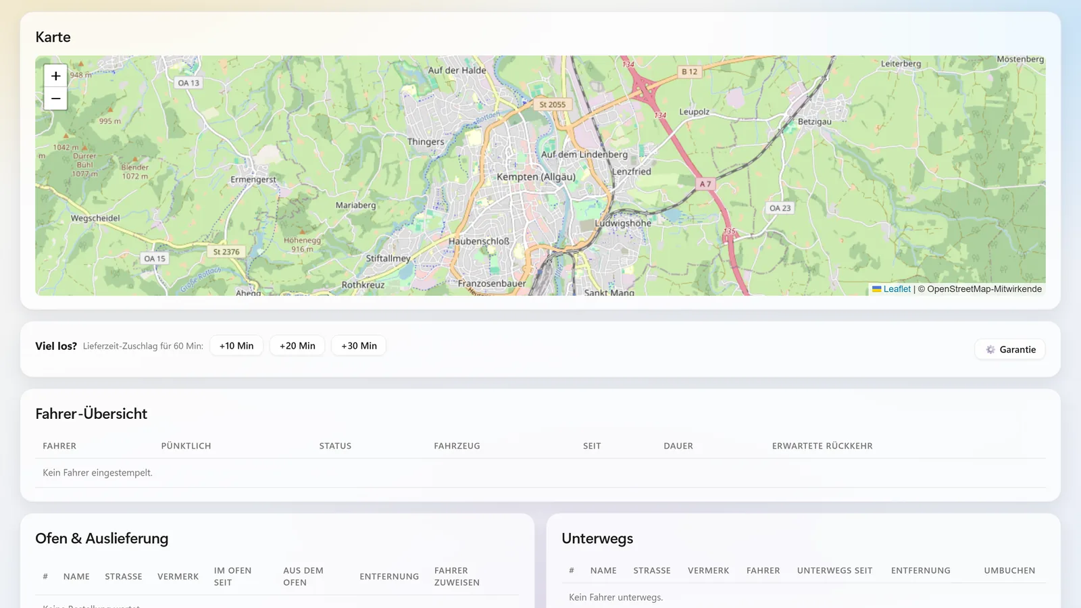This screenshot has width=1081, height=608.
Task: Add +10 Min delivery surcharge
Action: (x=236, y=346)
